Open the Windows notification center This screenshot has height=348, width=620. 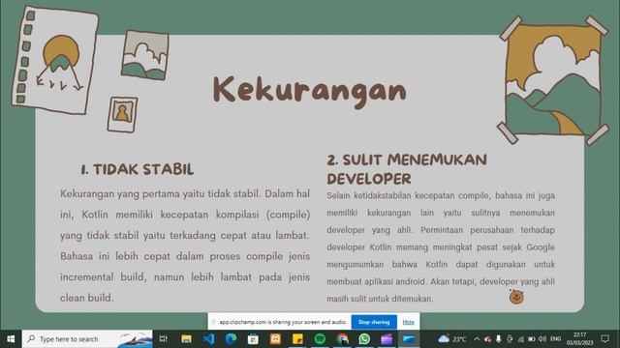click(x=604, y=339)
